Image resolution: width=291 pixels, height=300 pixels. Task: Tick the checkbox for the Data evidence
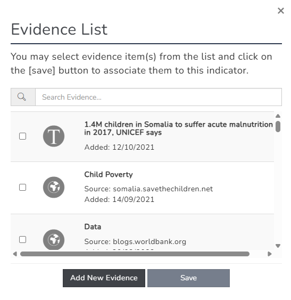tap(22, 240)
